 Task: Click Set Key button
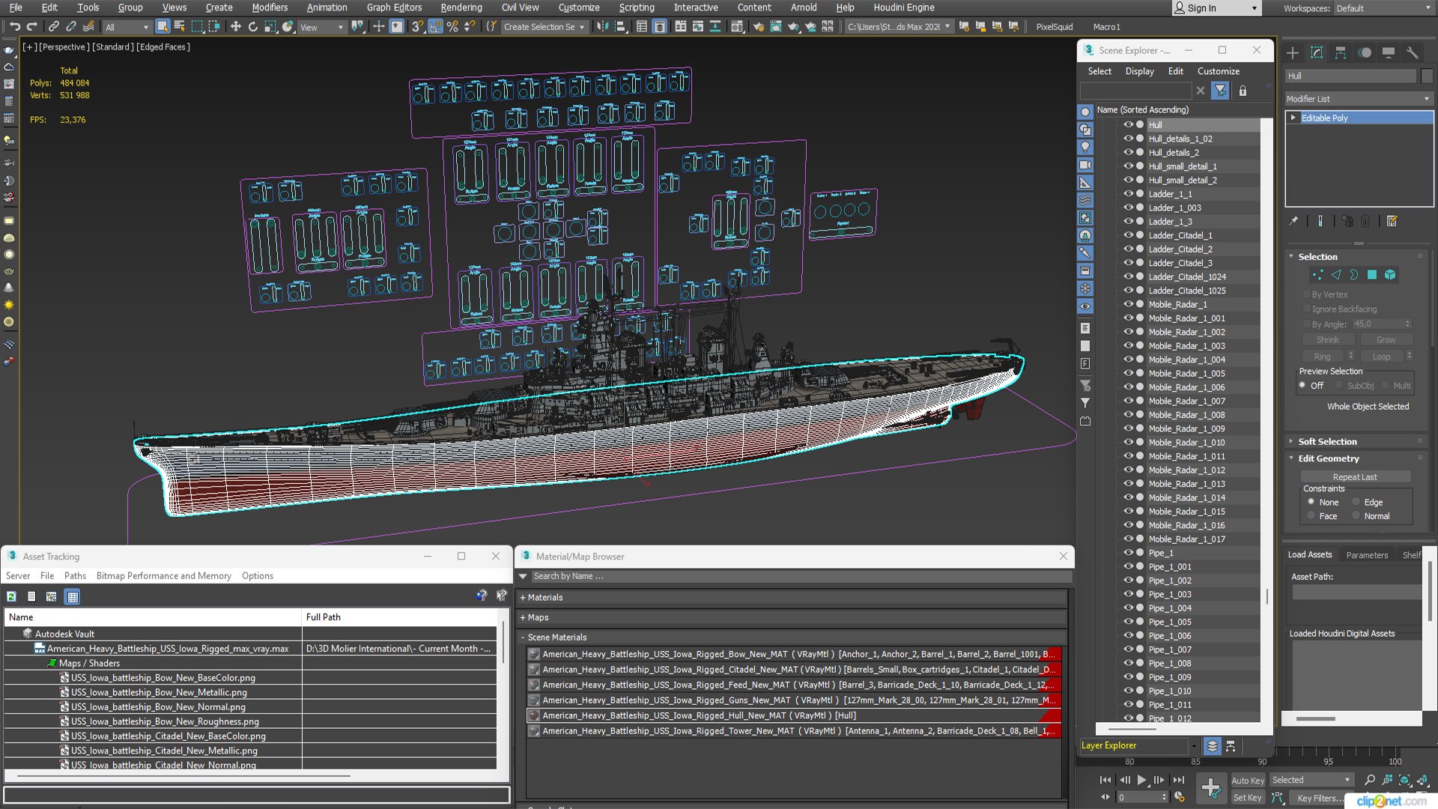(x=1248, y=798)
